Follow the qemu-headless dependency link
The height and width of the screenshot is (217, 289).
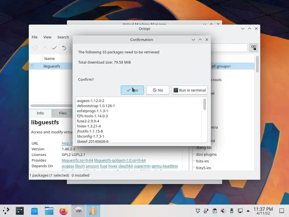165,166
